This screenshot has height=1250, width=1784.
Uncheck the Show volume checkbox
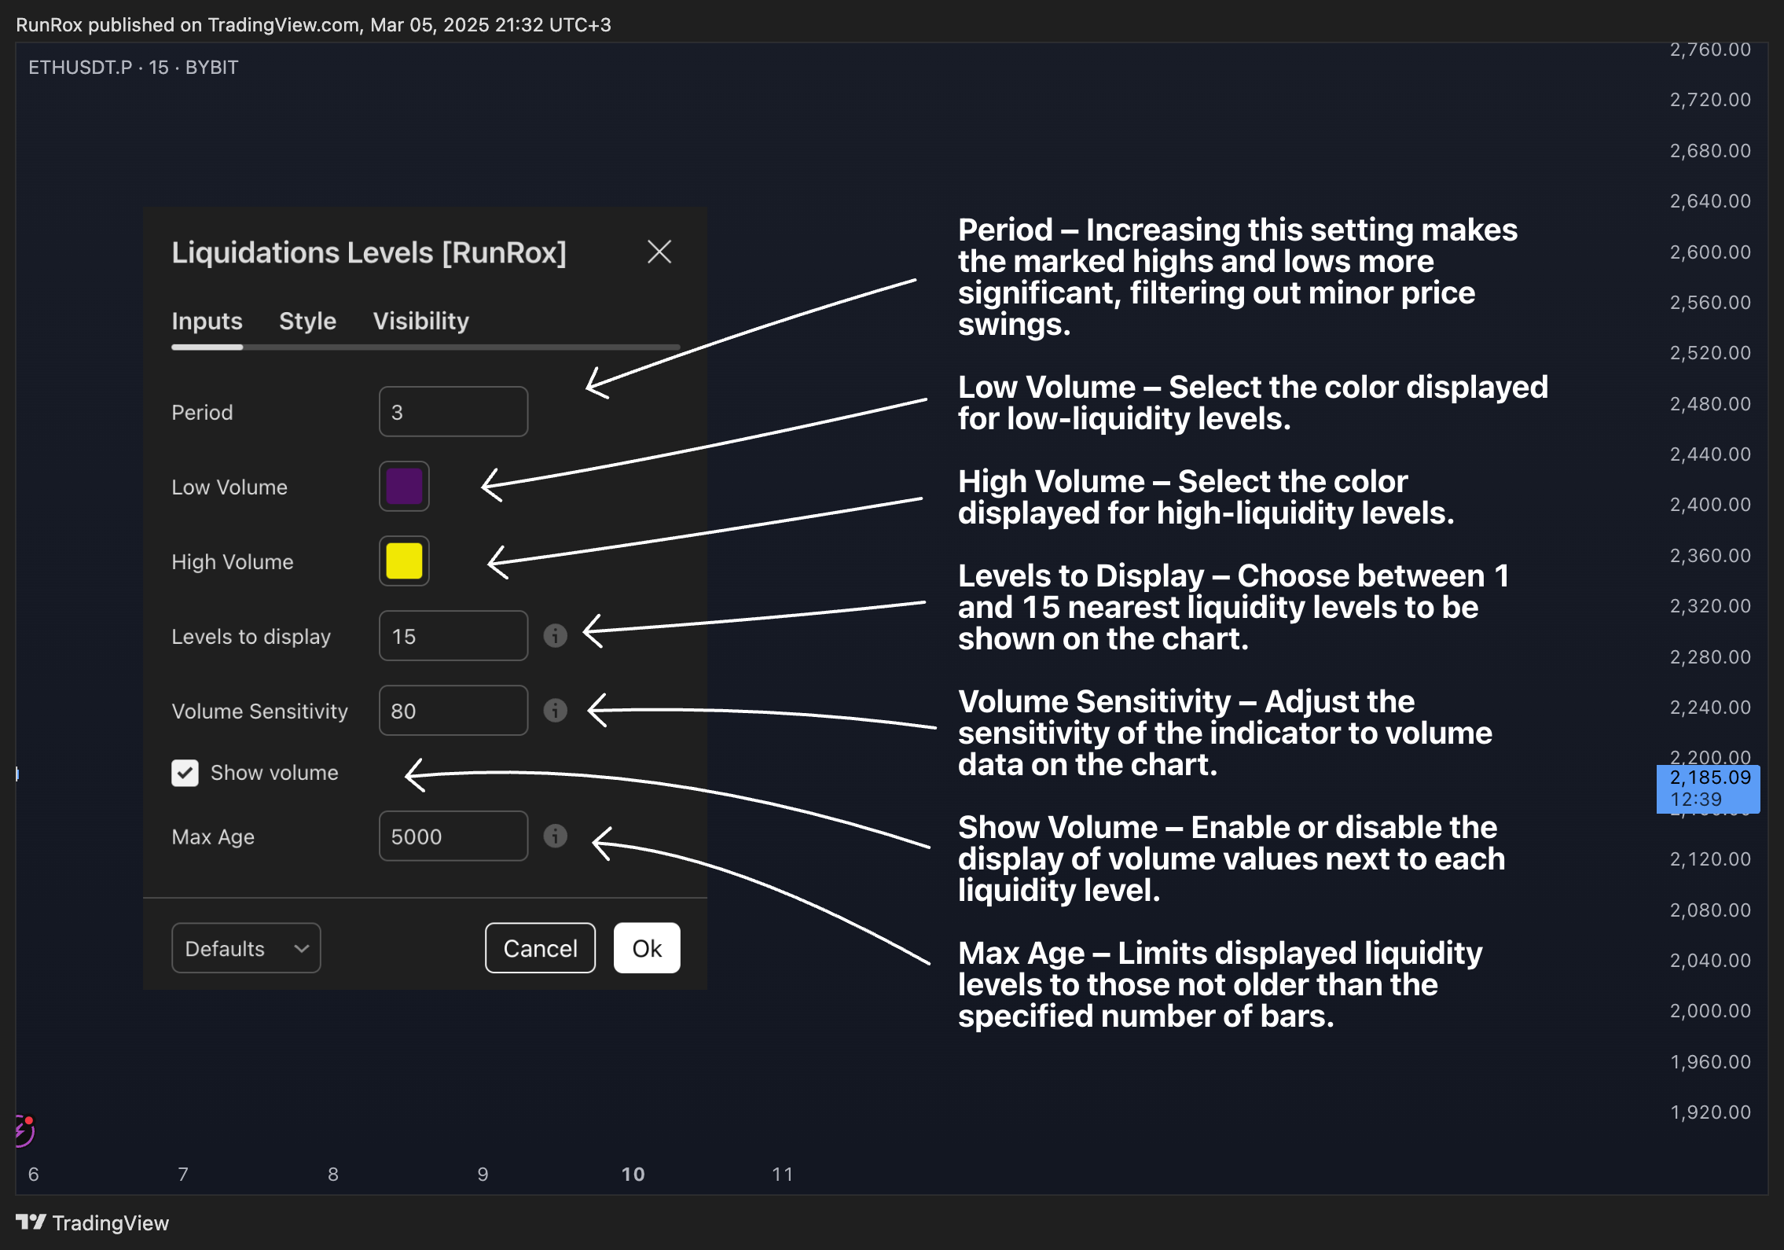[x=185, y=773]
